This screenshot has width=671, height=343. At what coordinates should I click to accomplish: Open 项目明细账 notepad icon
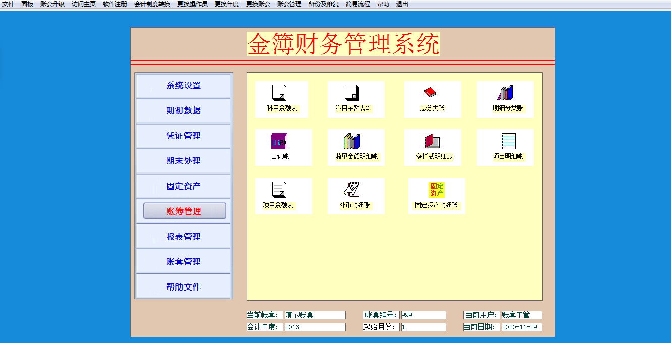509,141
